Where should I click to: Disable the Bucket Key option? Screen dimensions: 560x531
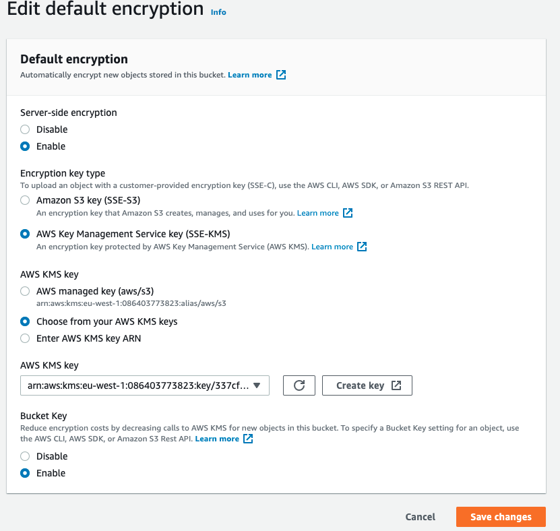click(25, 456)
